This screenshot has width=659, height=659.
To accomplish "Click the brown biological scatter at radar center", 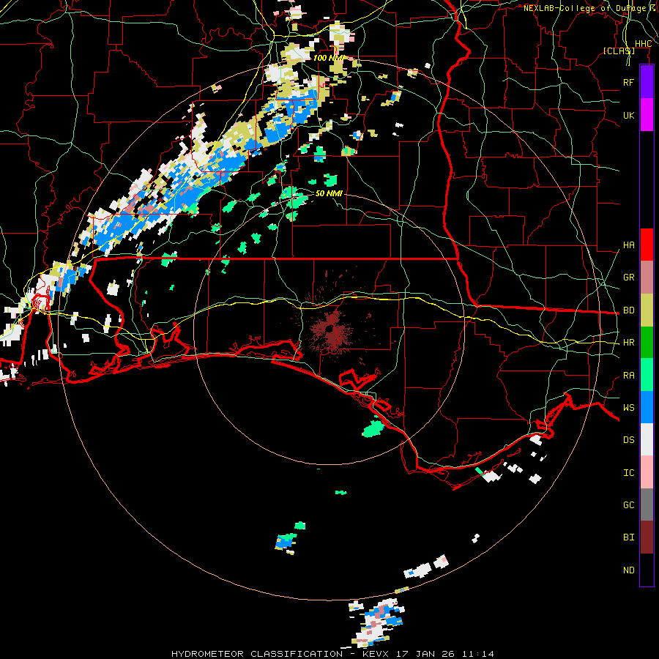I will [x=331, y=330].
